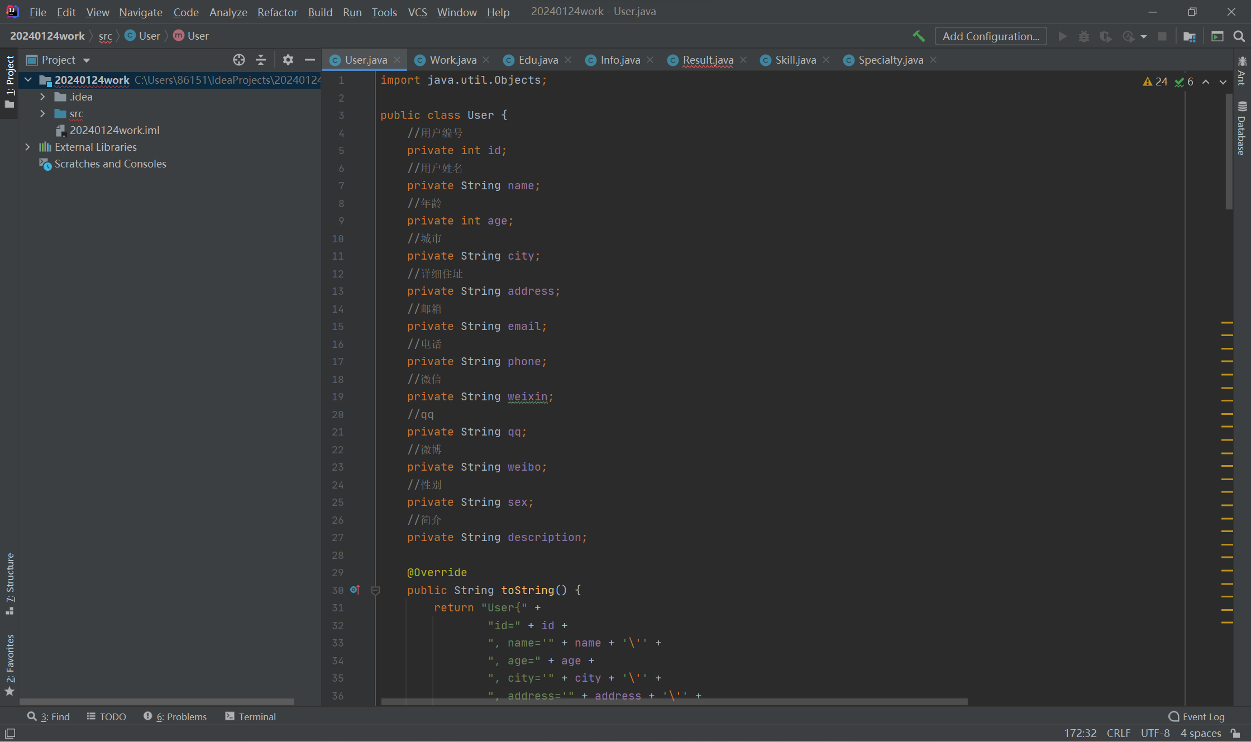Click the Search Everywhere magnifier icon
The width and height of the screenshot is (1251, 742).
1239,36
